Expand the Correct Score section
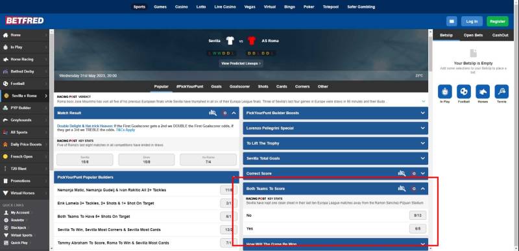Screen dimensions: 519x251 (x=423, y=173)
